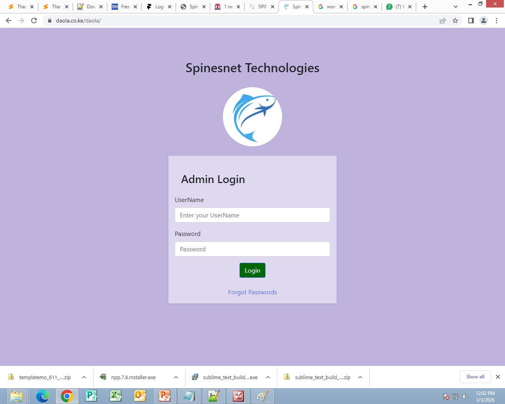Open Microsoft Edge from the taskbar
This screenshot has height=404, width=505.
42,396
